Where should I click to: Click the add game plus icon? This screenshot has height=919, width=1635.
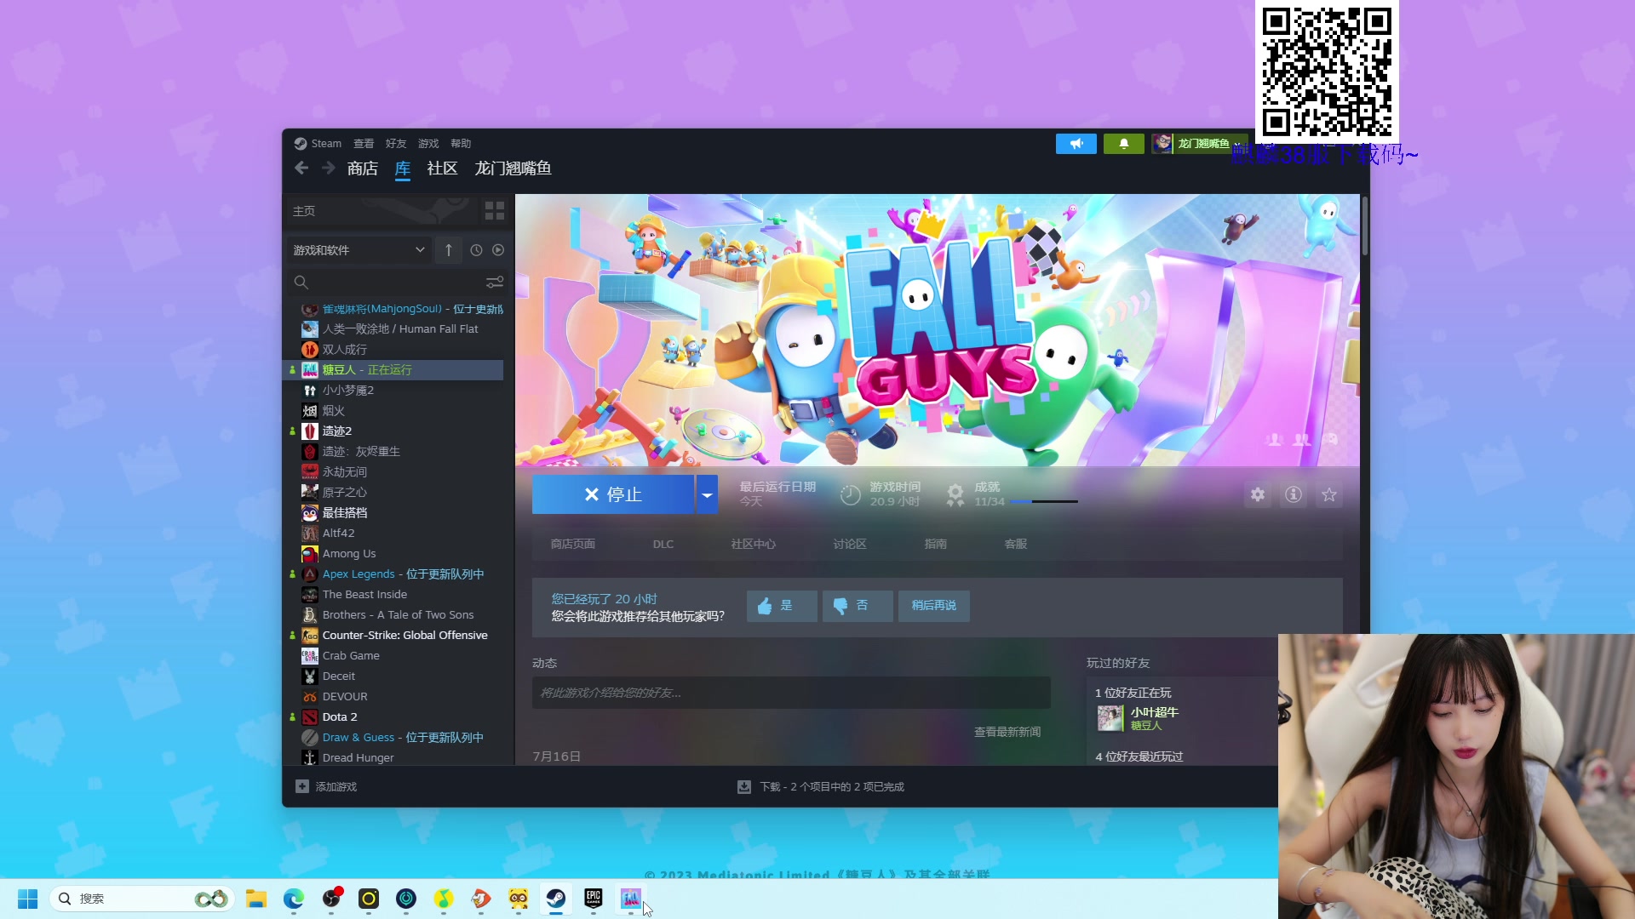[x=301, y=786]
